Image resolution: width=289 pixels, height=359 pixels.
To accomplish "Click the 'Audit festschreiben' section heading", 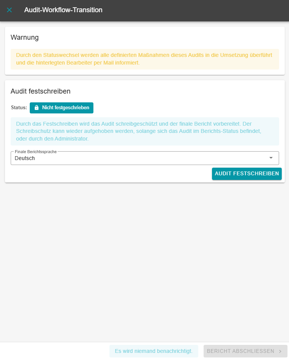I will point(40,91).
